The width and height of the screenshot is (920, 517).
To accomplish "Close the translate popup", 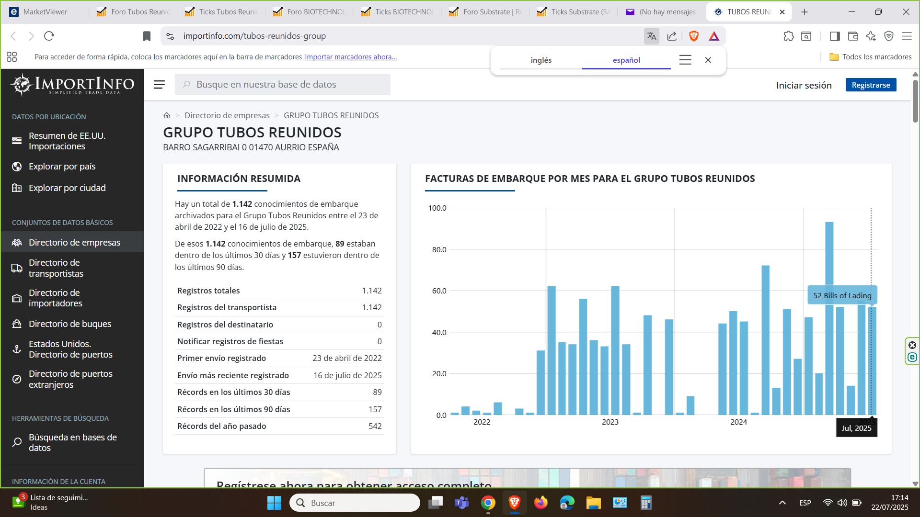I will tap(708, 60).
